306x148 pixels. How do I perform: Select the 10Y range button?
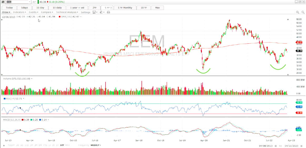click(62, 145)
